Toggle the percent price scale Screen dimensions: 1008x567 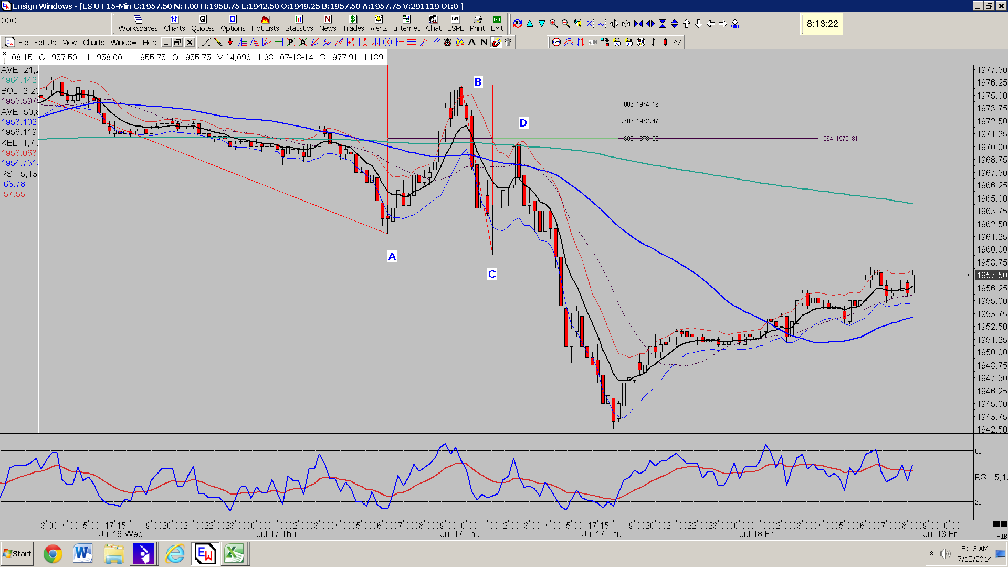[x=590, y=24]
